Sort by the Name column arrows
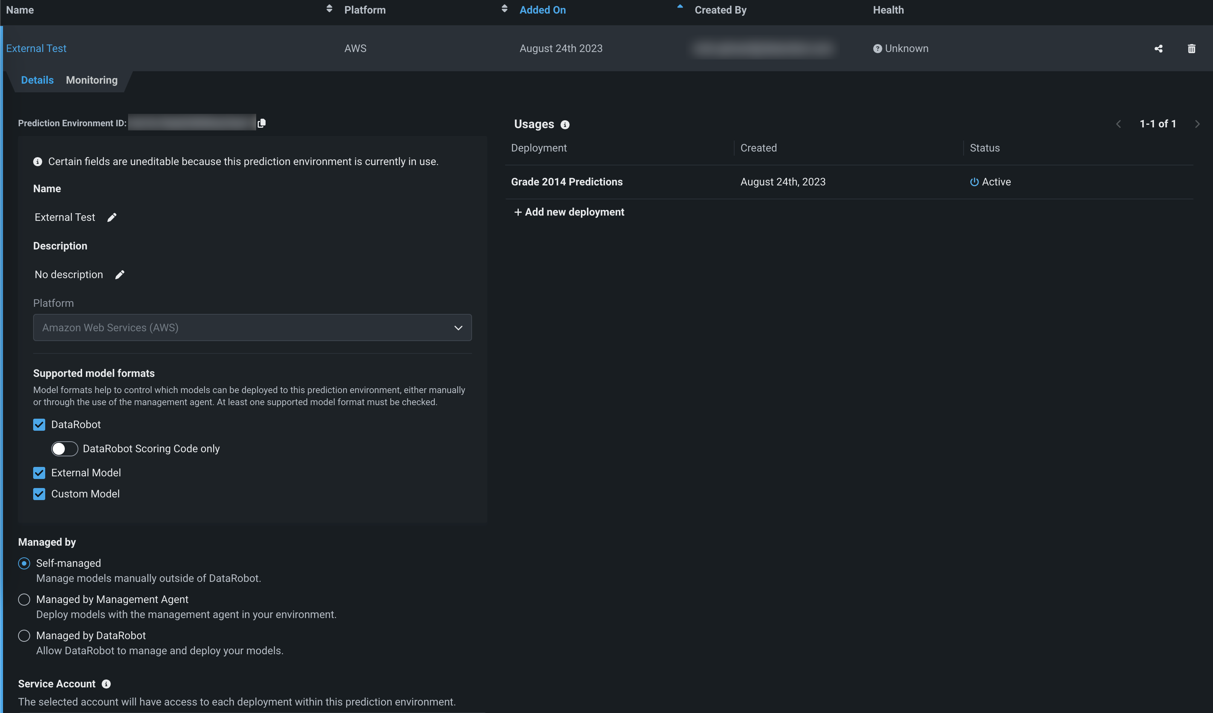Image resolution: width=1213 pixels, height=713 pixels. coord(329,9)
